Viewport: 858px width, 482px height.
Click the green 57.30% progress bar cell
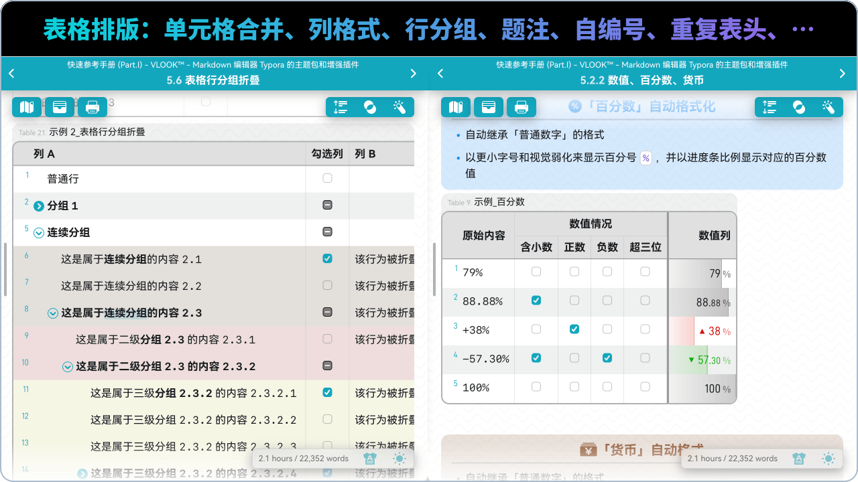click(702, 359)
